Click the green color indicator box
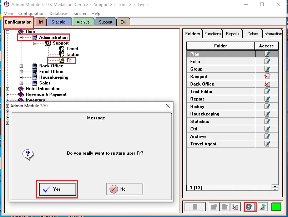Image resolution: width=288 pixels, height=217 pixels. pyautogui.click(x=276, y=207)
